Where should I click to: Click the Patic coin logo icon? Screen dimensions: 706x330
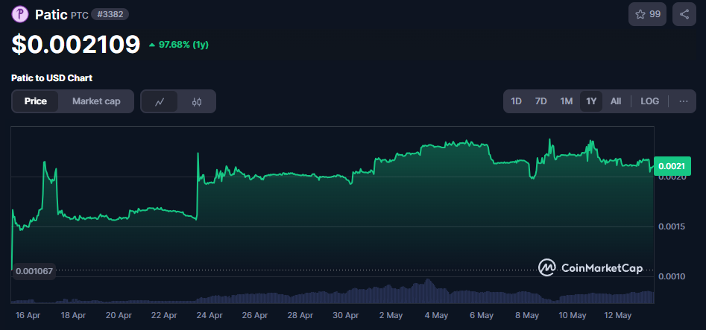click(x=19, y=14)
